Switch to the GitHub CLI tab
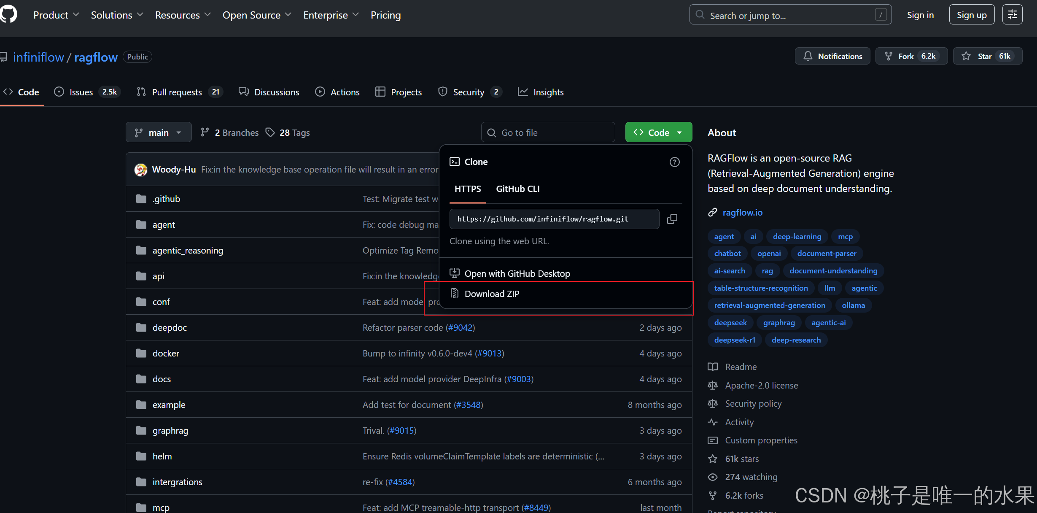Image resolution: width=1037 pixels, height=513 pixels. pos(517,189)
